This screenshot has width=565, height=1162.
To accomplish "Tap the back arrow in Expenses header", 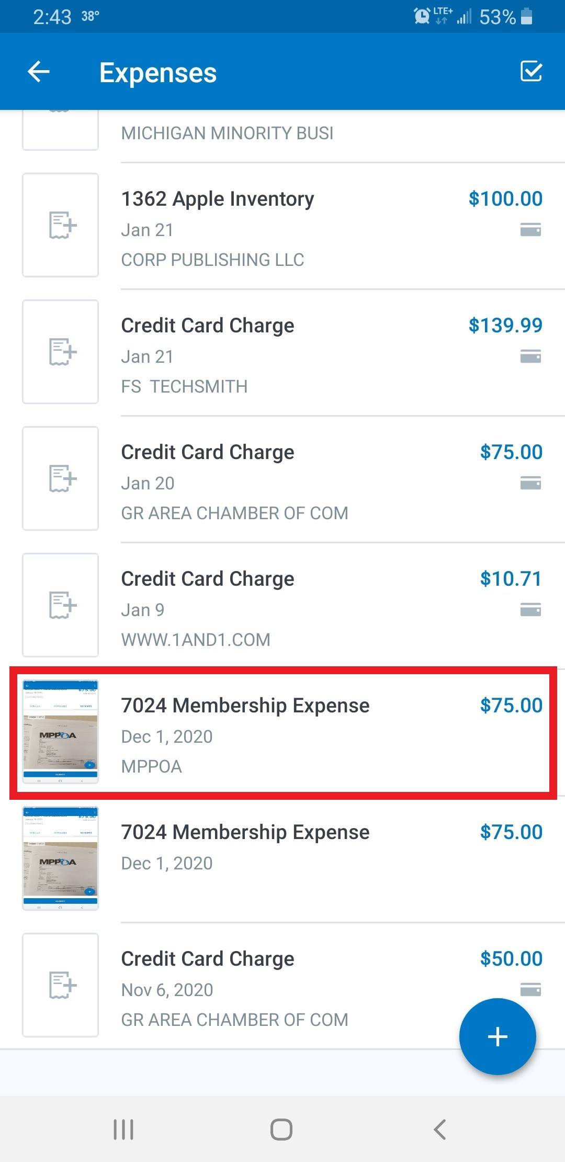I will [39, 72].
